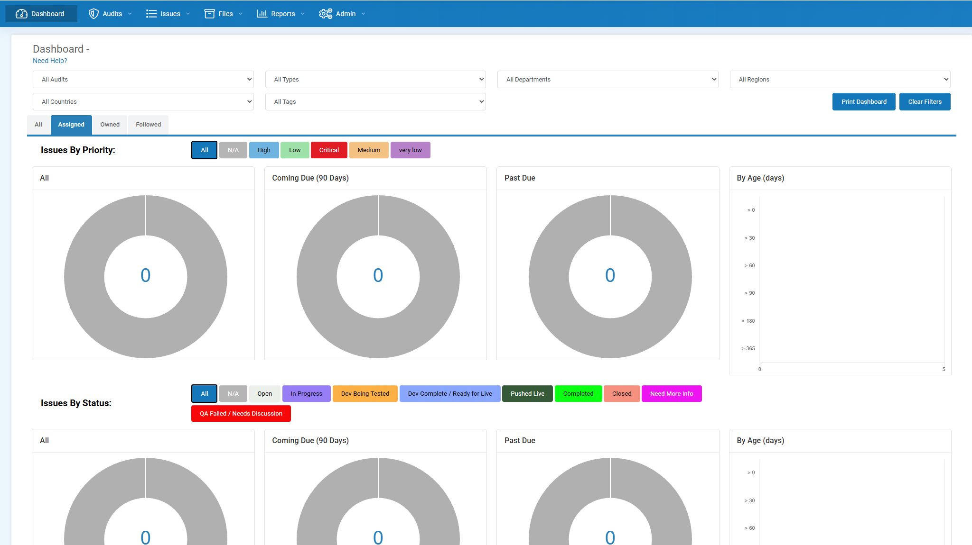Open the All Audits dropdown
The image size is (972, 545).
pos(143,79)
